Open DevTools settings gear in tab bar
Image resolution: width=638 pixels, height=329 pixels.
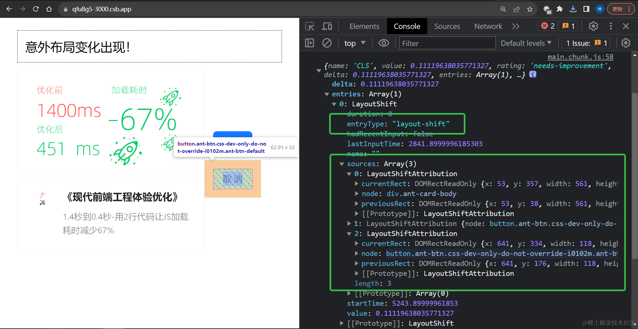pos(593,26)
